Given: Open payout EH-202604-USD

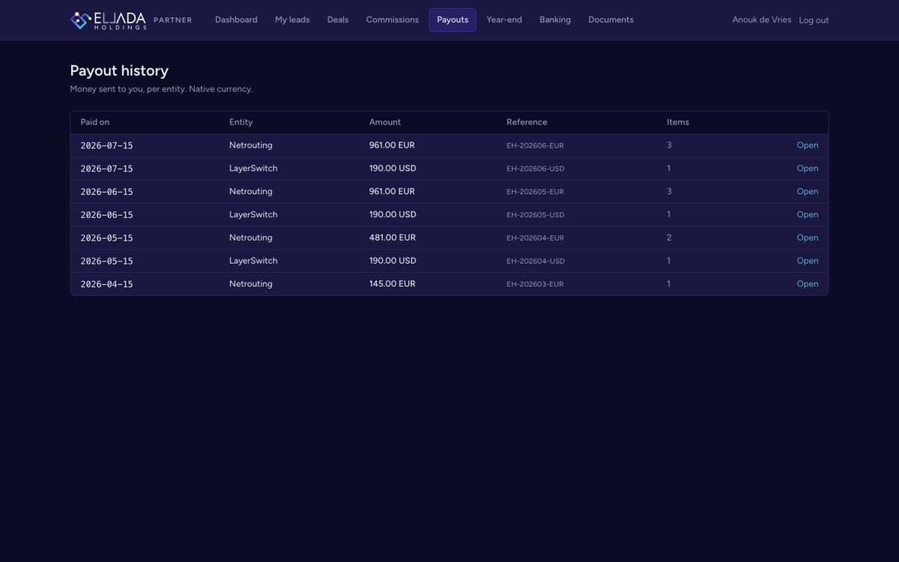Looking at the screenshot, I should point(808,261).
